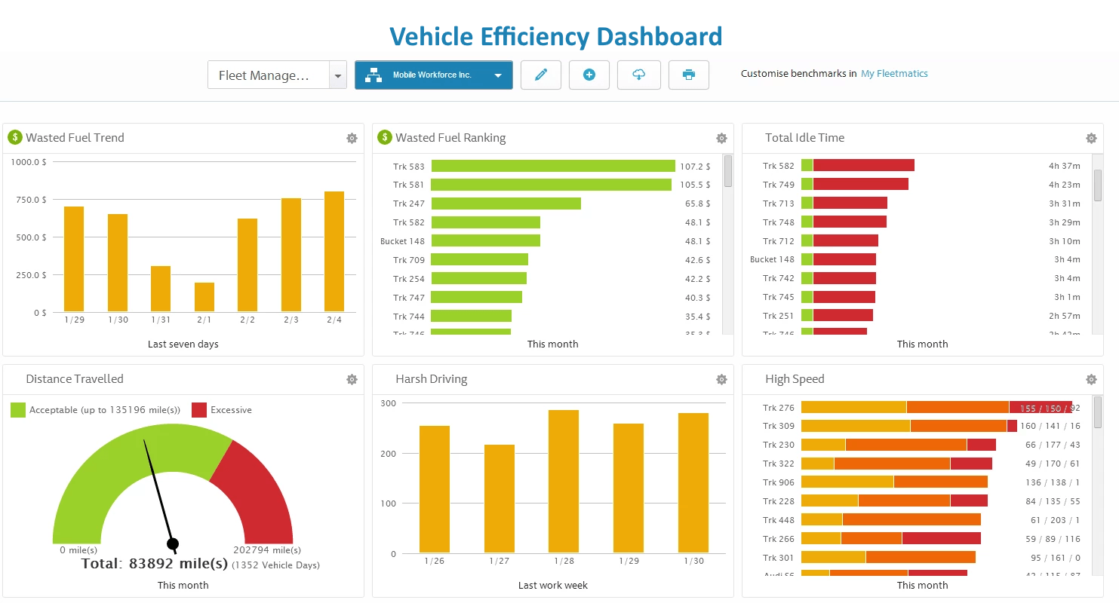Screen dimensions: 1119x603
Task: Open Total Idle Time gear settings
Action: coord(1091,139)
